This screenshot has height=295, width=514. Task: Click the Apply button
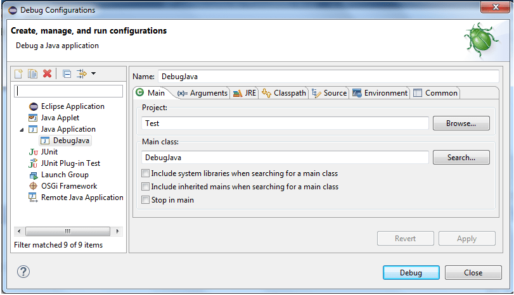[467, 239]
